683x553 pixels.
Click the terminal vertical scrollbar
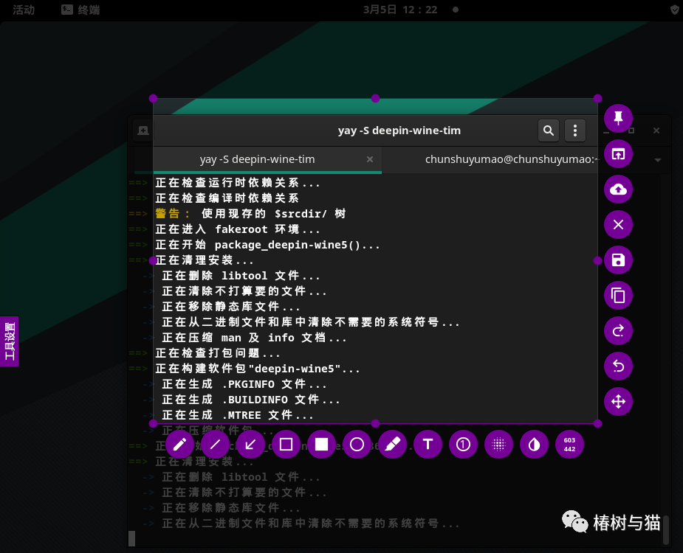(665, 530)
